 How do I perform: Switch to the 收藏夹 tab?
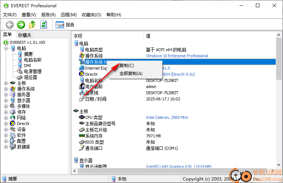(25, 35)
